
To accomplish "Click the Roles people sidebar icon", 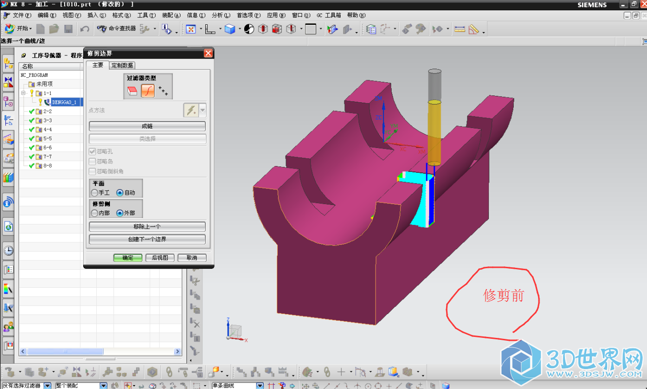I will (x=8, y=327).
